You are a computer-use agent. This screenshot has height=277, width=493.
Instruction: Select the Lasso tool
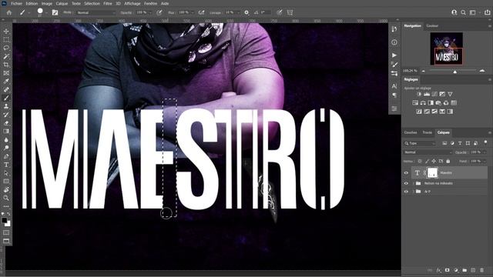click(x=6, y=48)
